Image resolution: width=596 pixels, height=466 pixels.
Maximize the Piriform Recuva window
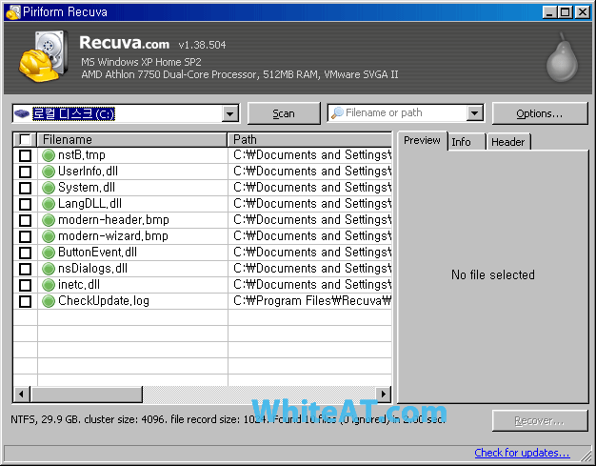(565, 12)
